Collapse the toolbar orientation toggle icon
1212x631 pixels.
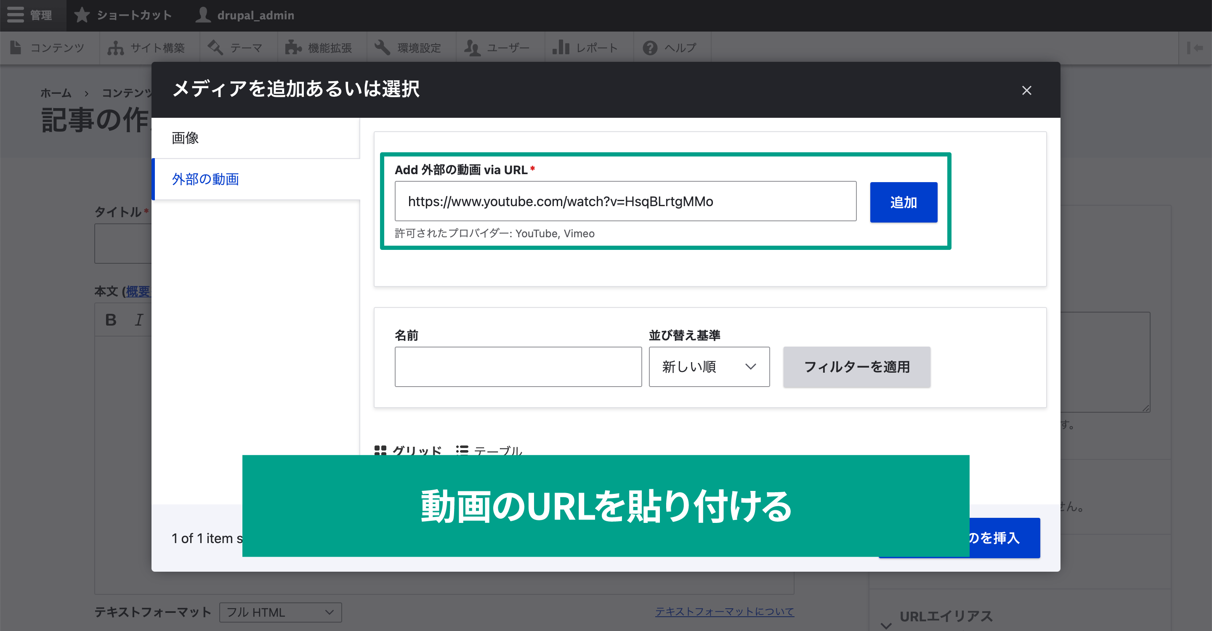click(1195, 48)
